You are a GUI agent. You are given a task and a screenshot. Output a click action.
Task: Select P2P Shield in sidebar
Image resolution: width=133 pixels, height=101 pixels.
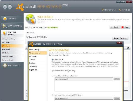pyautogui.click(x=12, y=49)
